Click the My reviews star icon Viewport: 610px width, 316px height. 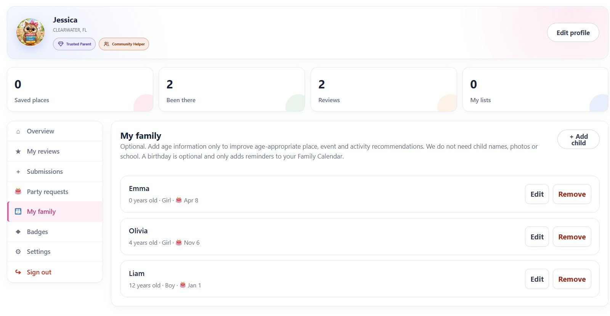click(18, 152)
